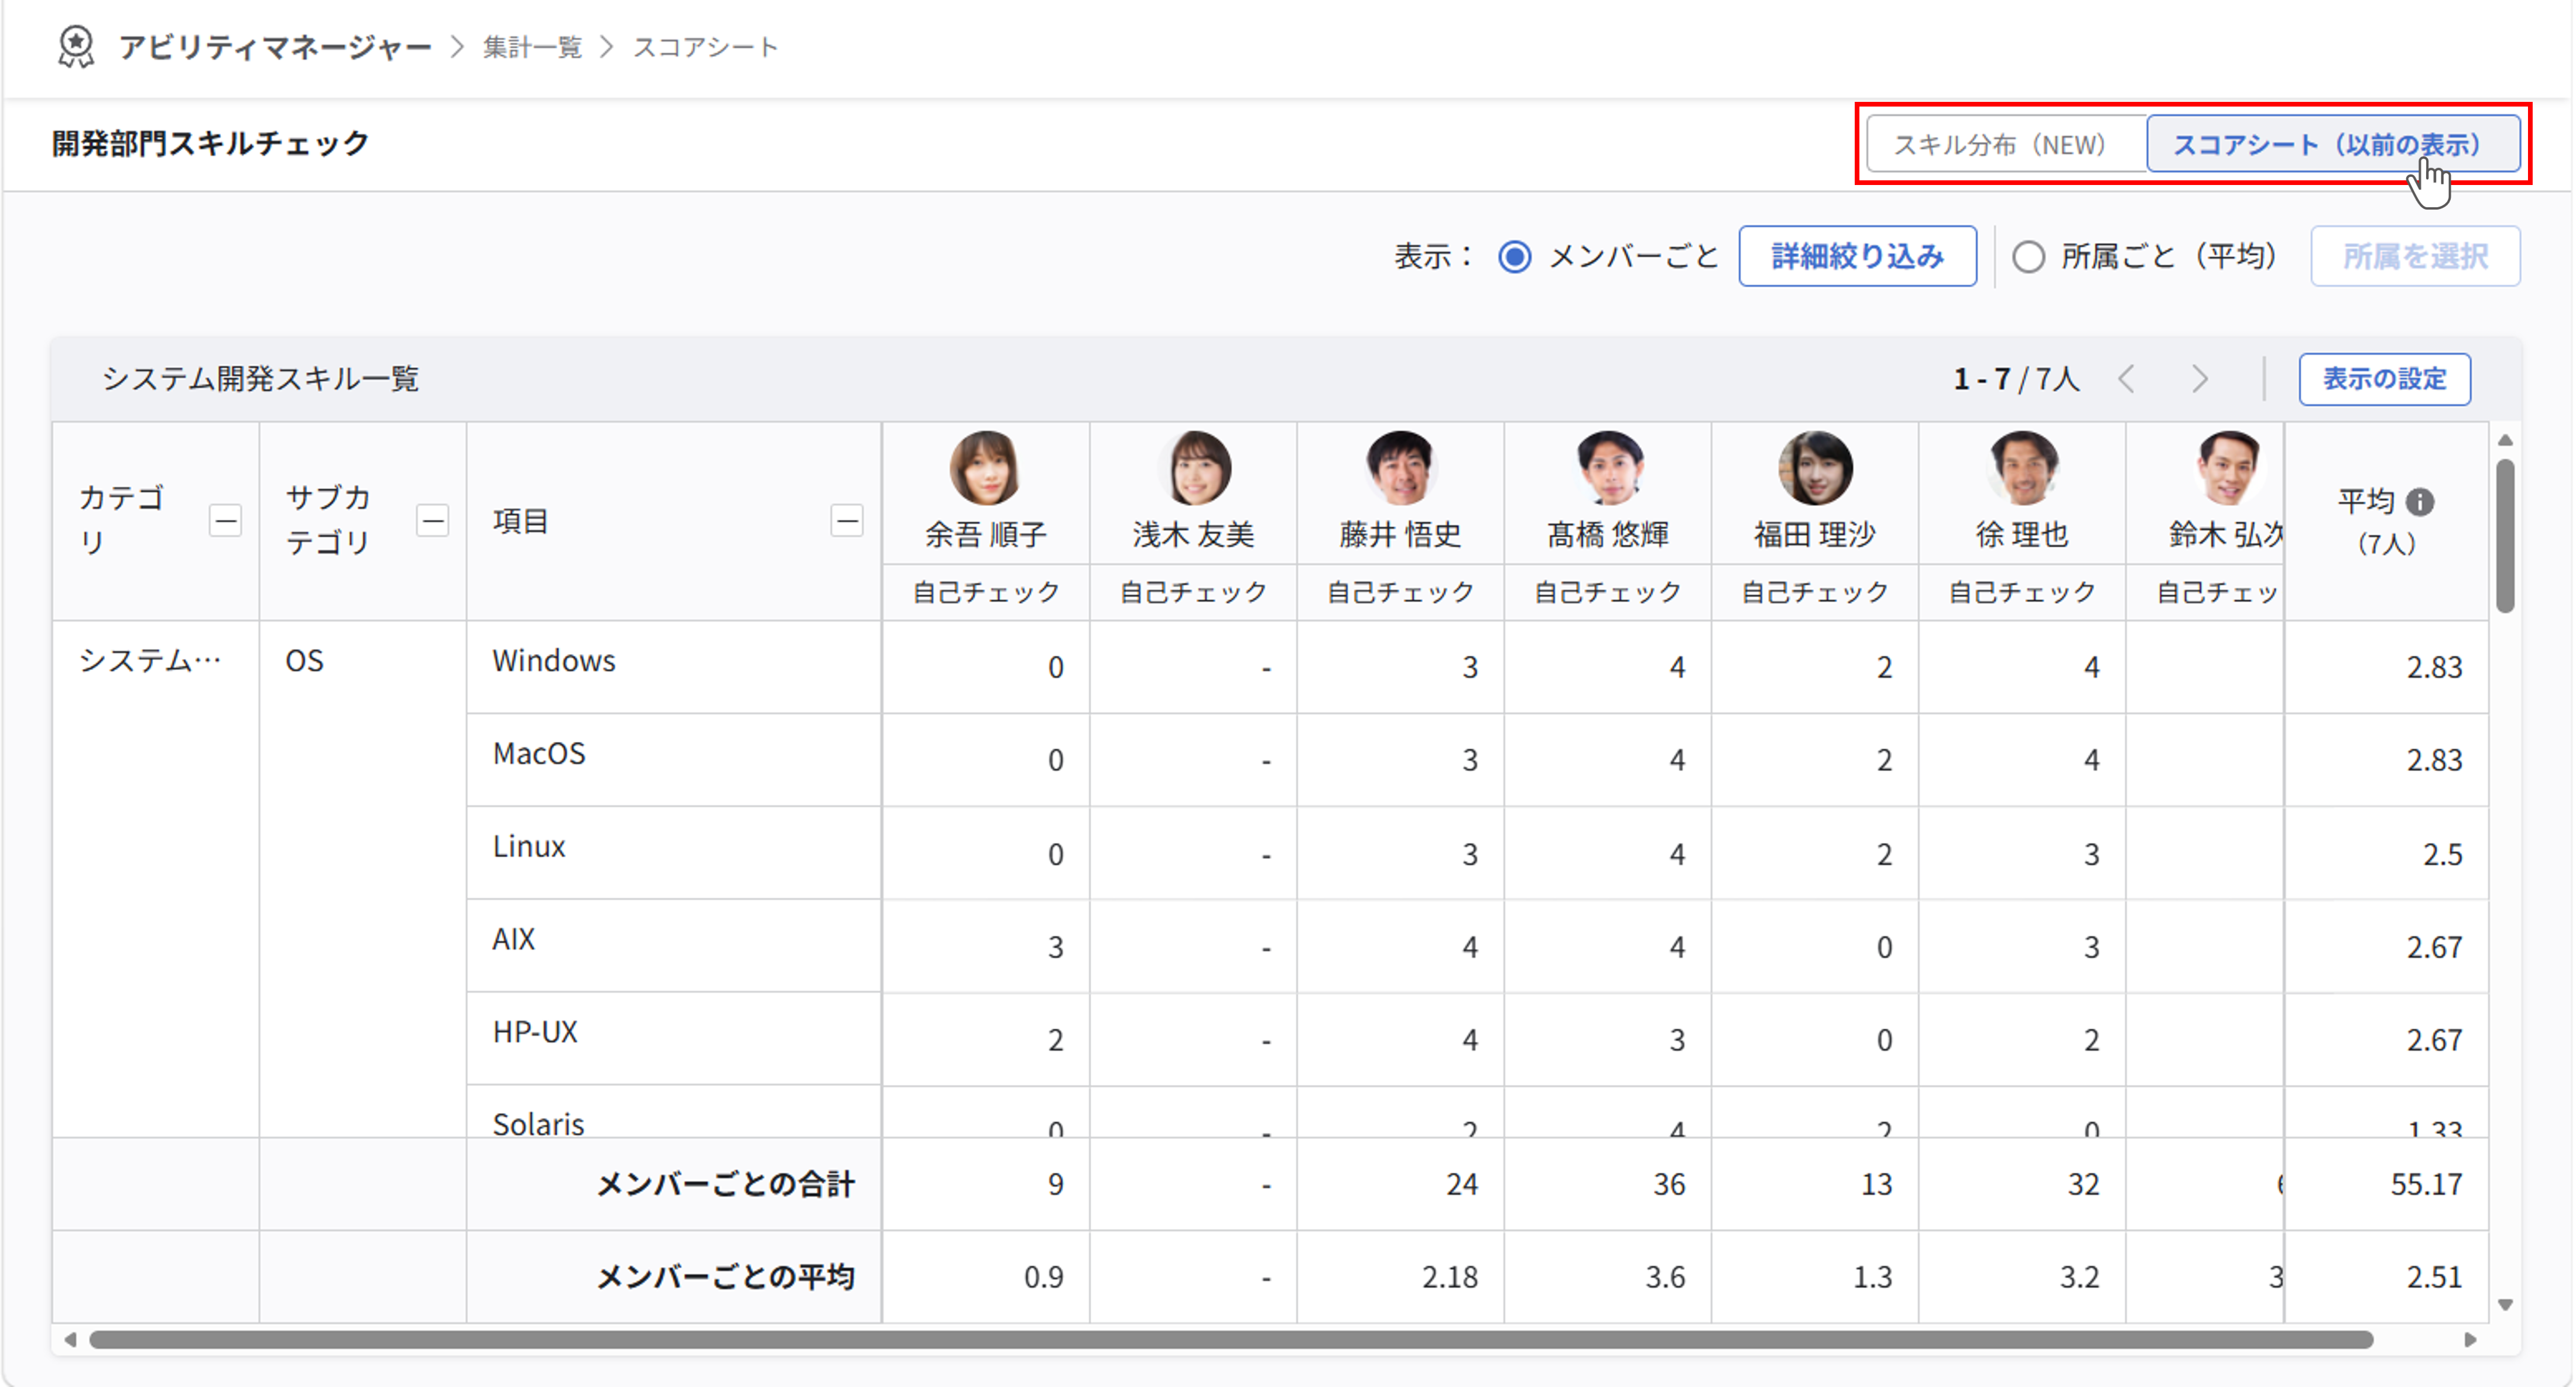Click 鈴木 弘次's avatar photo
Viewport: 2576px width, 1387px height.
coord(2229,468)
